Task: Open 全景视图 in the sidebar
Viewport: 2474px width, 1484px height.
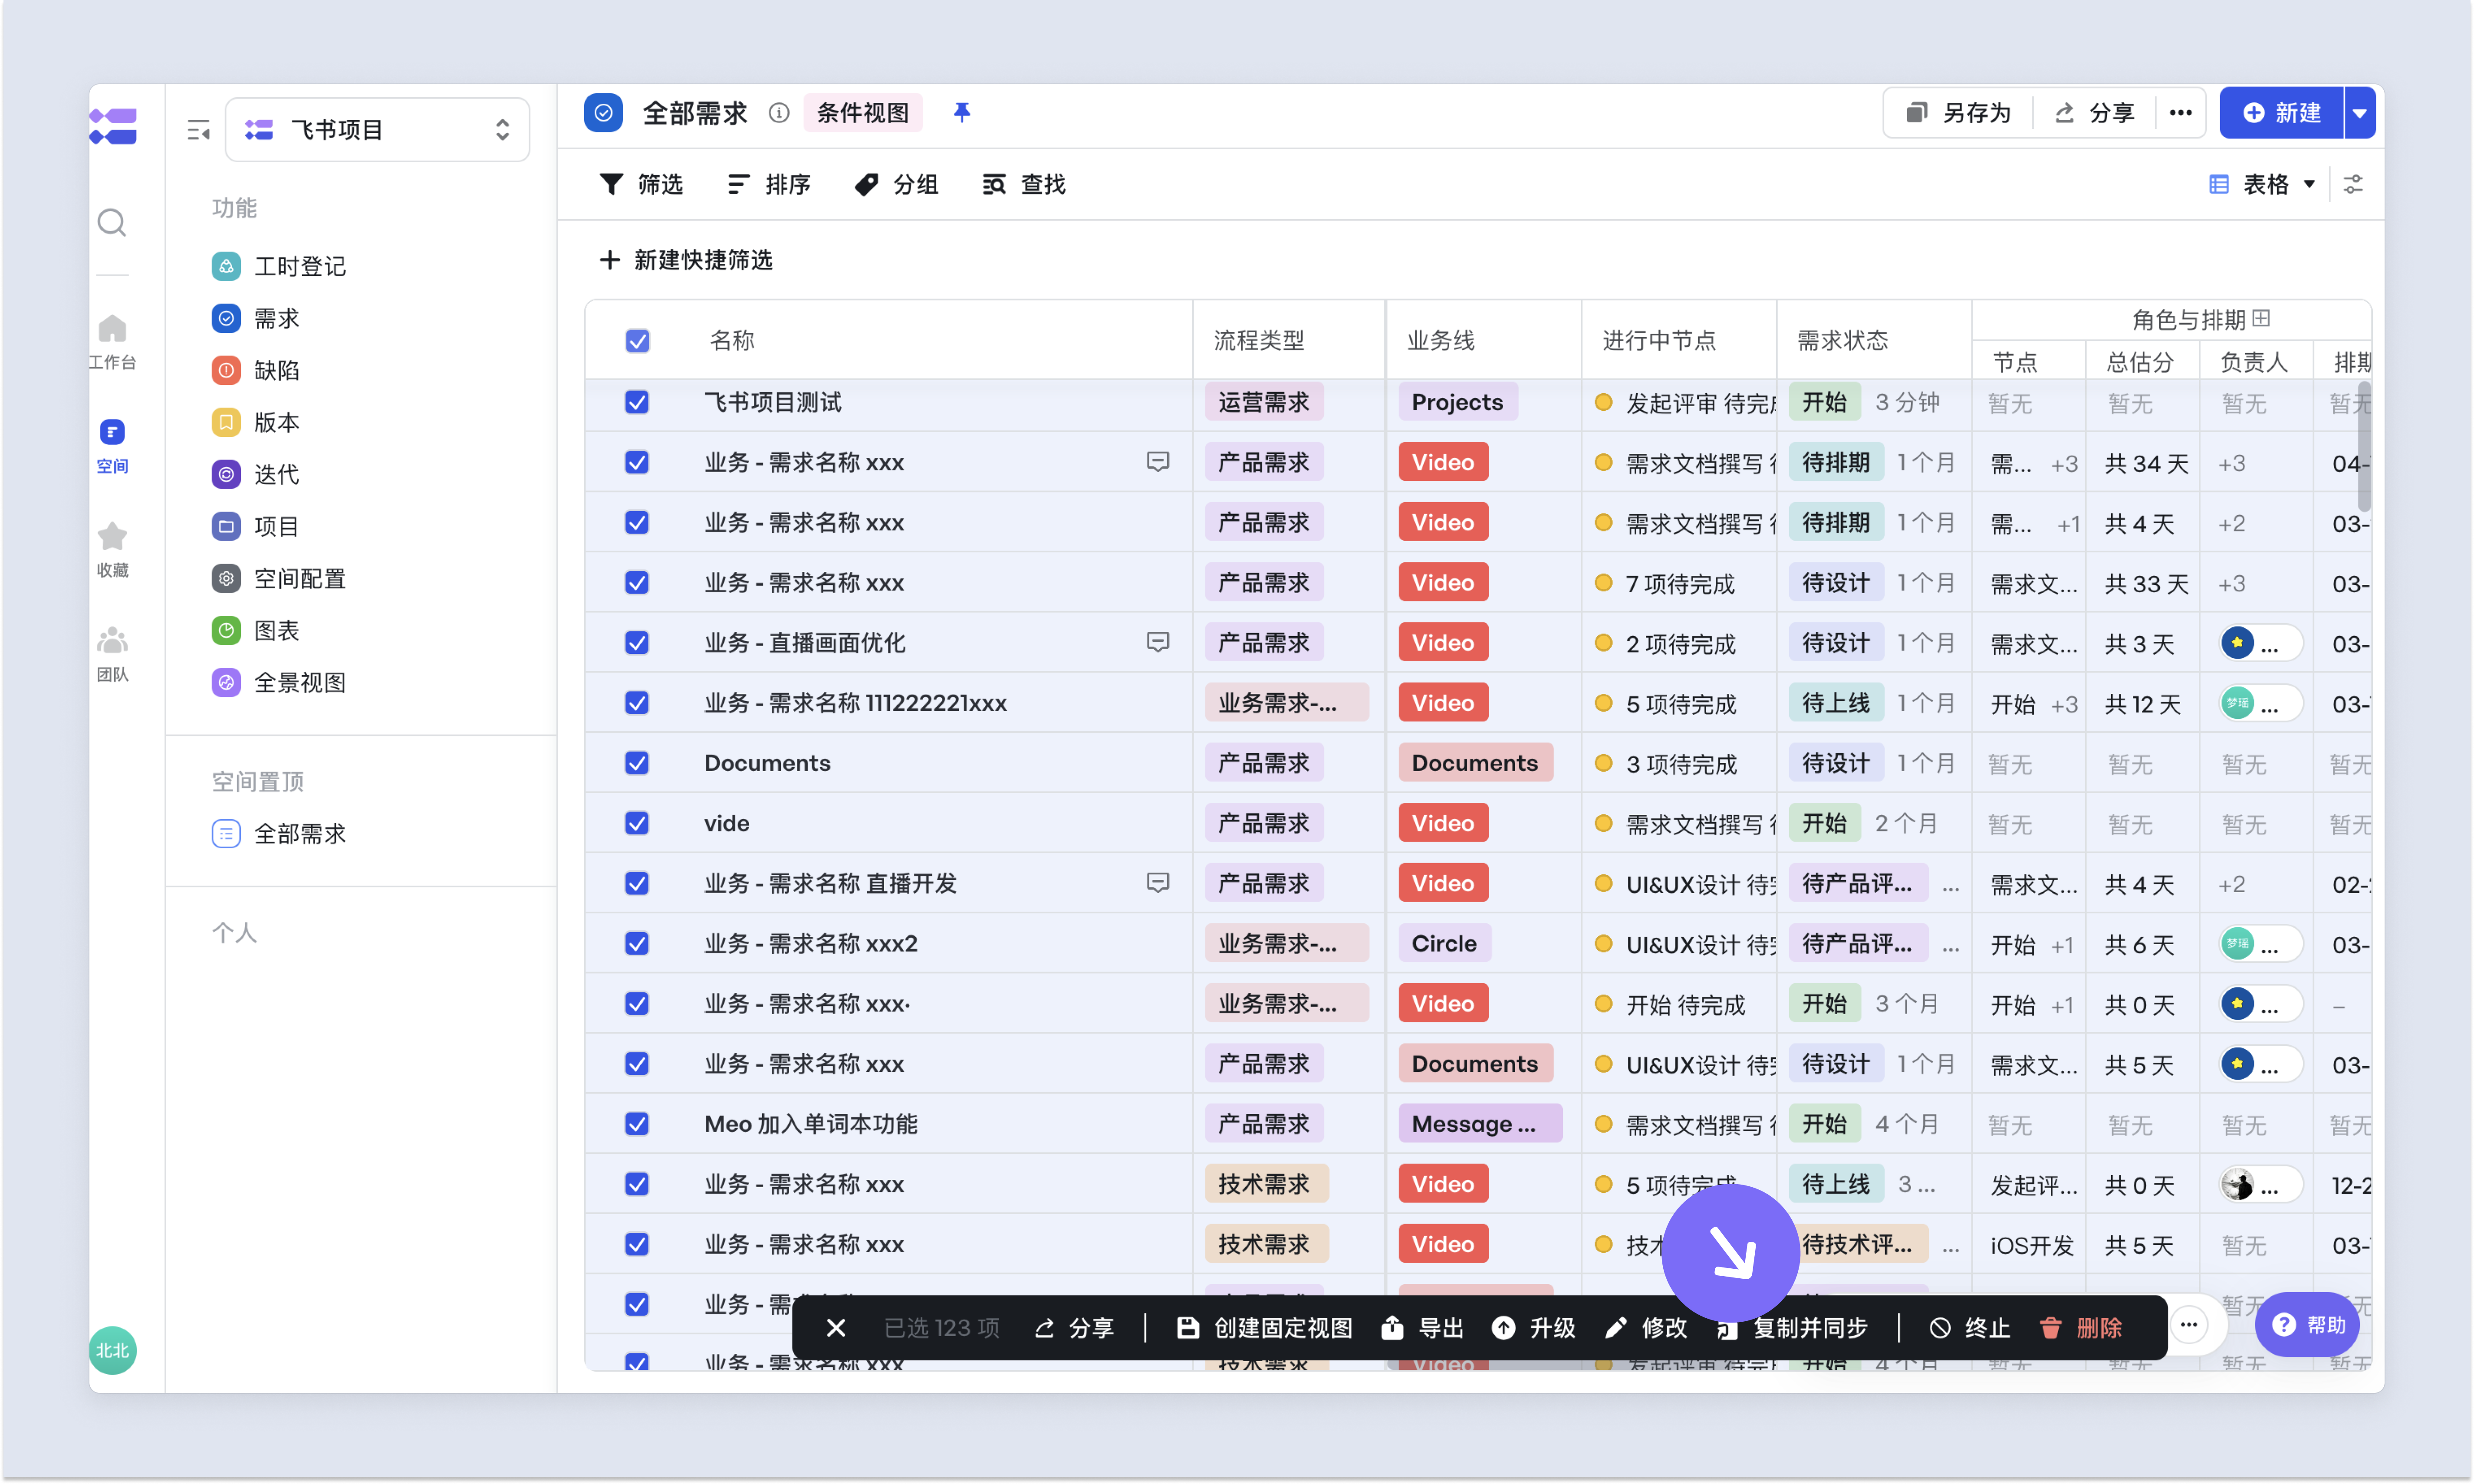Action: click(x=279, y=683)
